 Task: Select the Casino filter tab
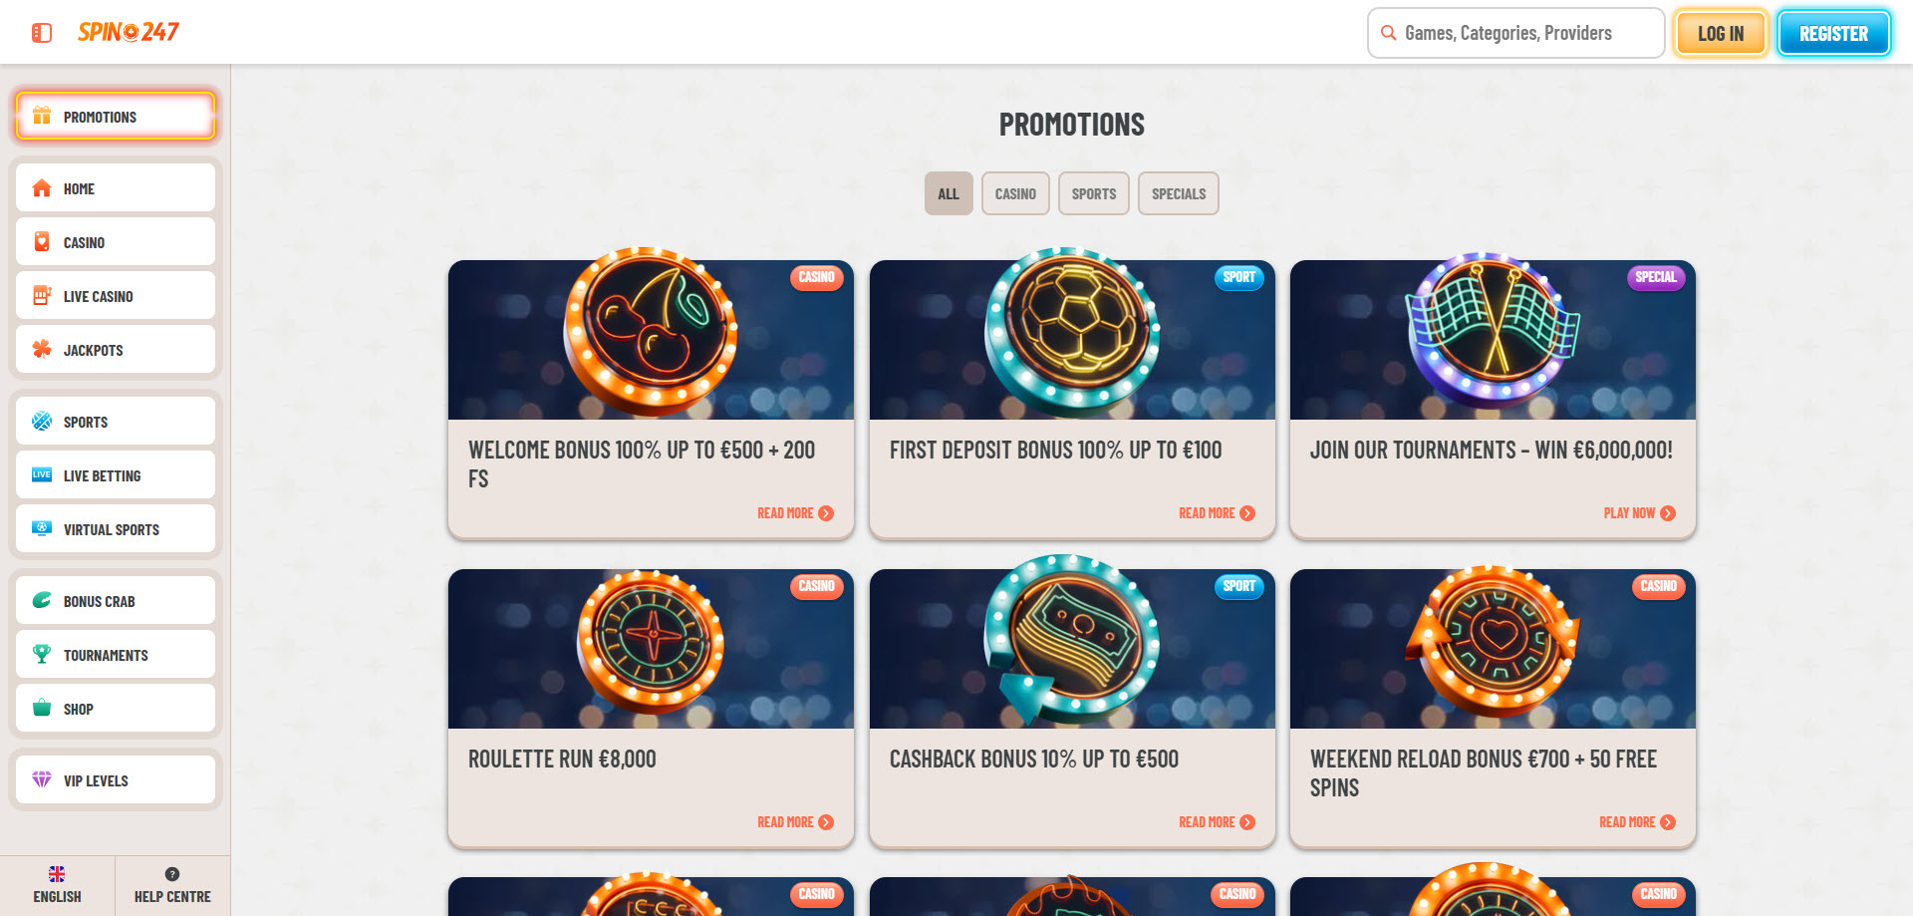click(1015, 193)
